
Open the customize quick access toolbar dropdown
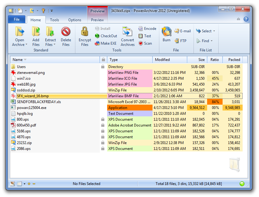point(52,11)
